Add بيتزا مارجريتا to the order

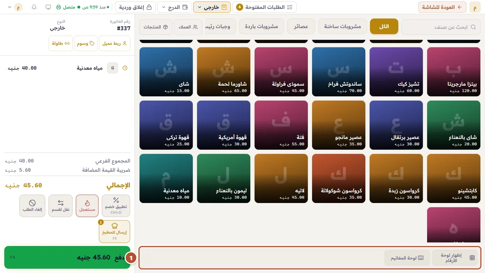(454, 72)
